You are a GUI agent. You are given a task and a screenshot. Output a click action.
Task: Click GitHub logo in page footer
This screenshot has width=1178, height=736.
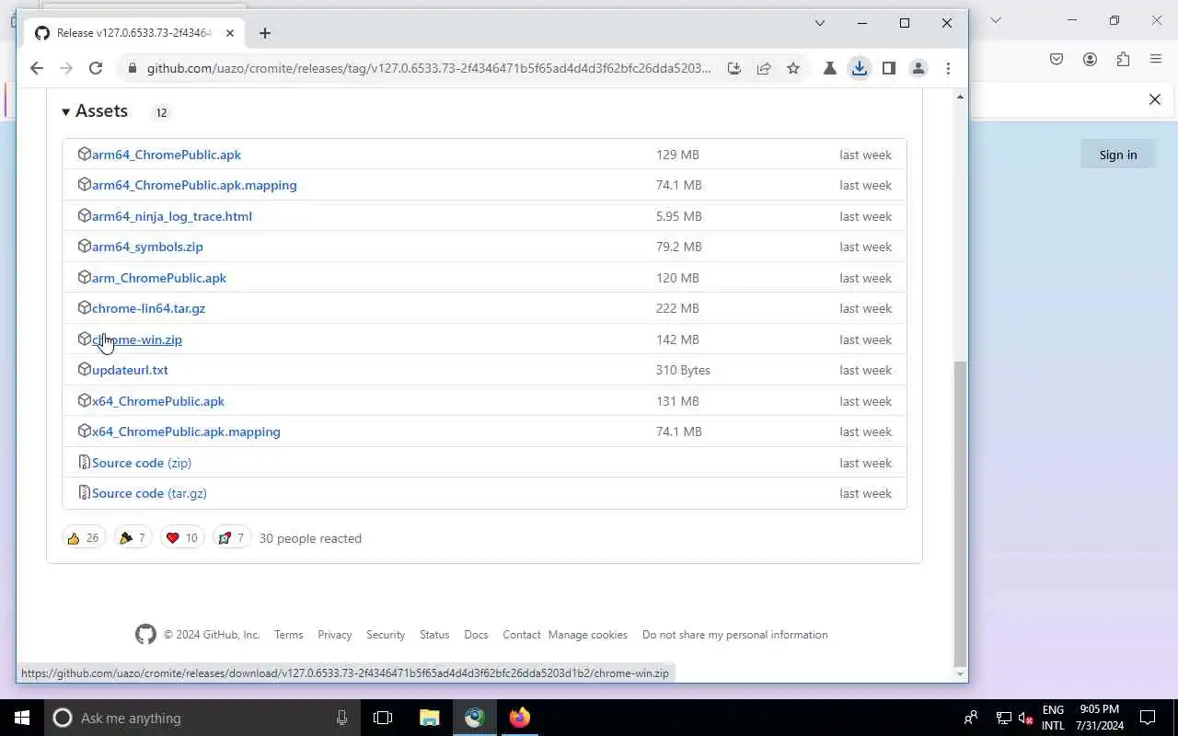pyautogui.click(x=145, y=635)
